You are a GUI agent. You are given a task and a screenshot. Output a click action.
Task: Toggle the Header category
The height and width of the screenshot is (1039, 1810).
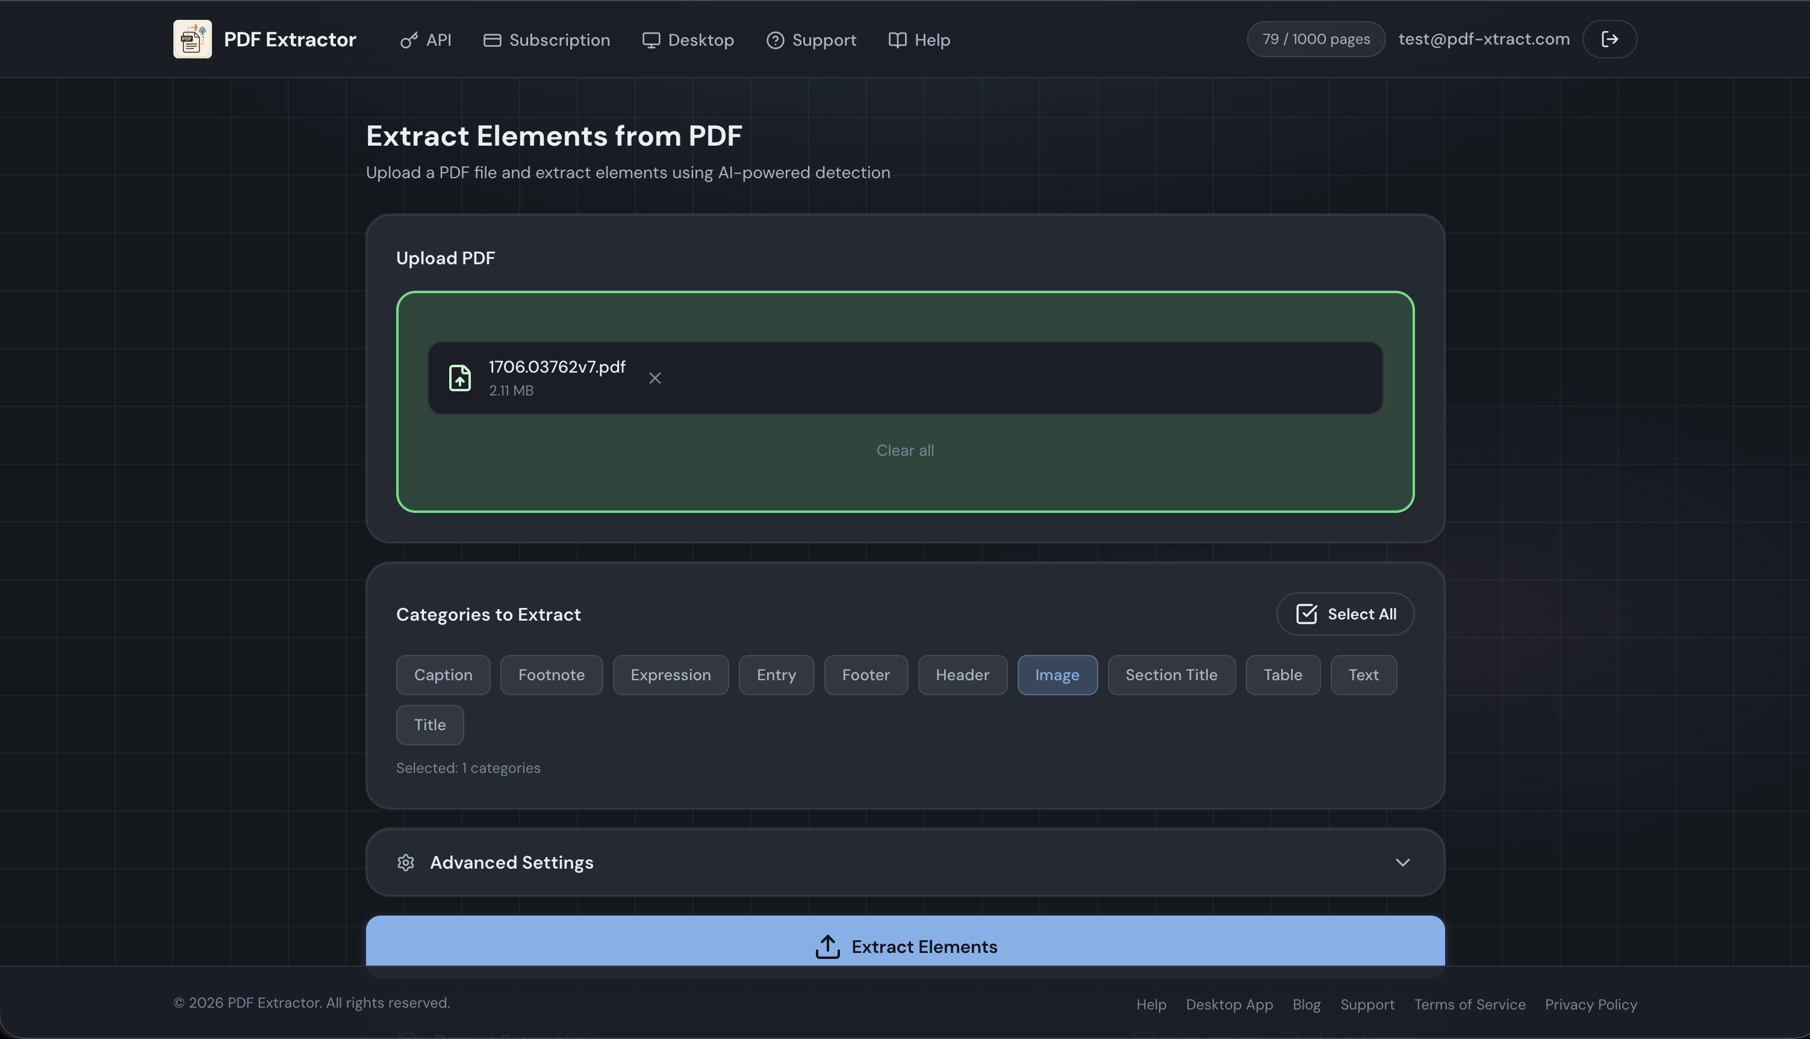(962, 675)
